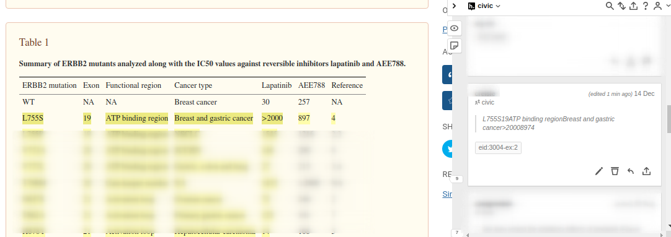Click highlighted reference number 4
Screen dimensions: 671x237
coord(334,118)
